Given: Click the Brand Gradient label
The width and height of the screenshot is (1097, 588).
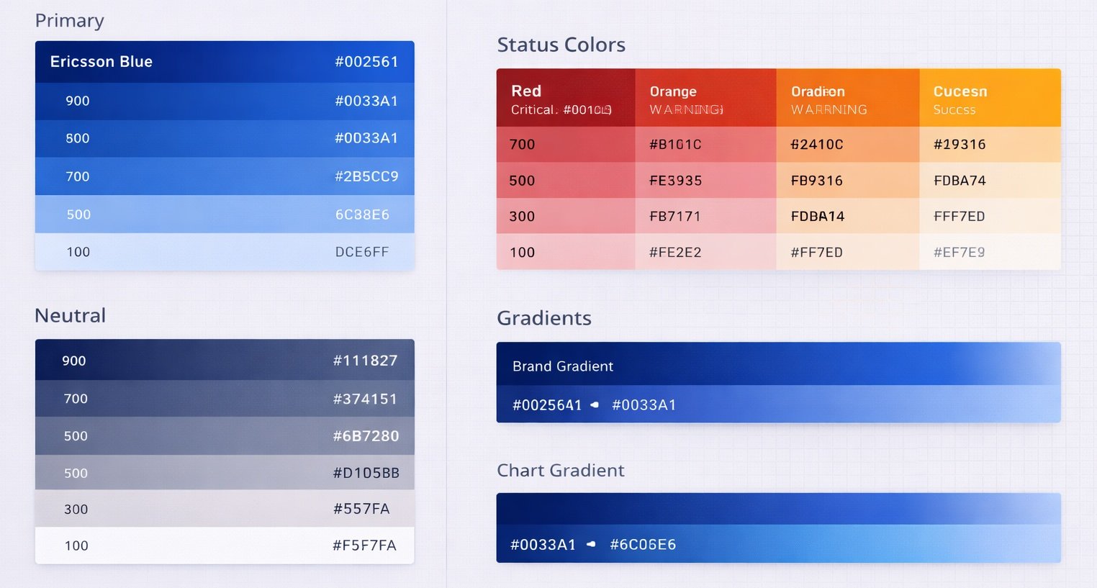Looking at the screenshot, I should pyautogui.click(x=563, y=366).
